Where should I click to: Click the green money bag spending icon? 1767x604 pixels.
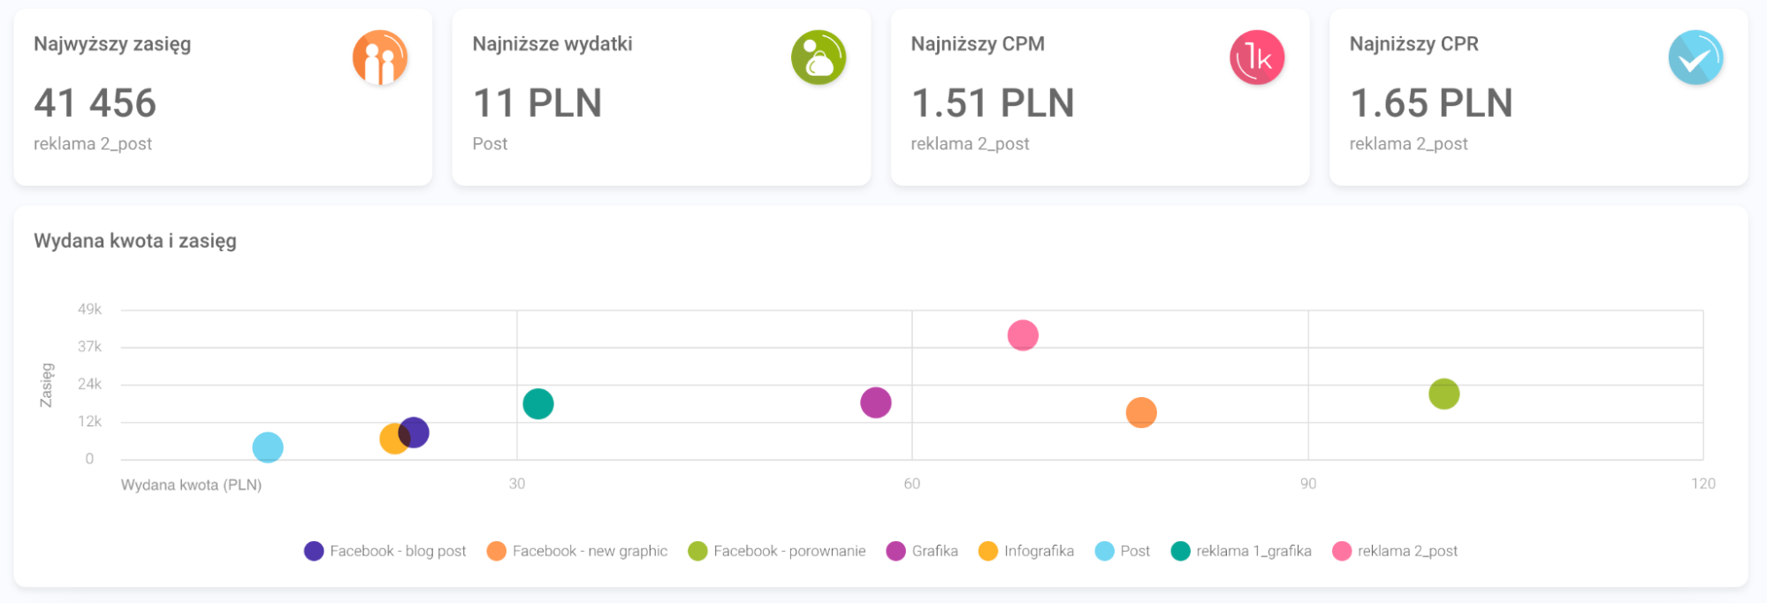(x=819, y=57)
